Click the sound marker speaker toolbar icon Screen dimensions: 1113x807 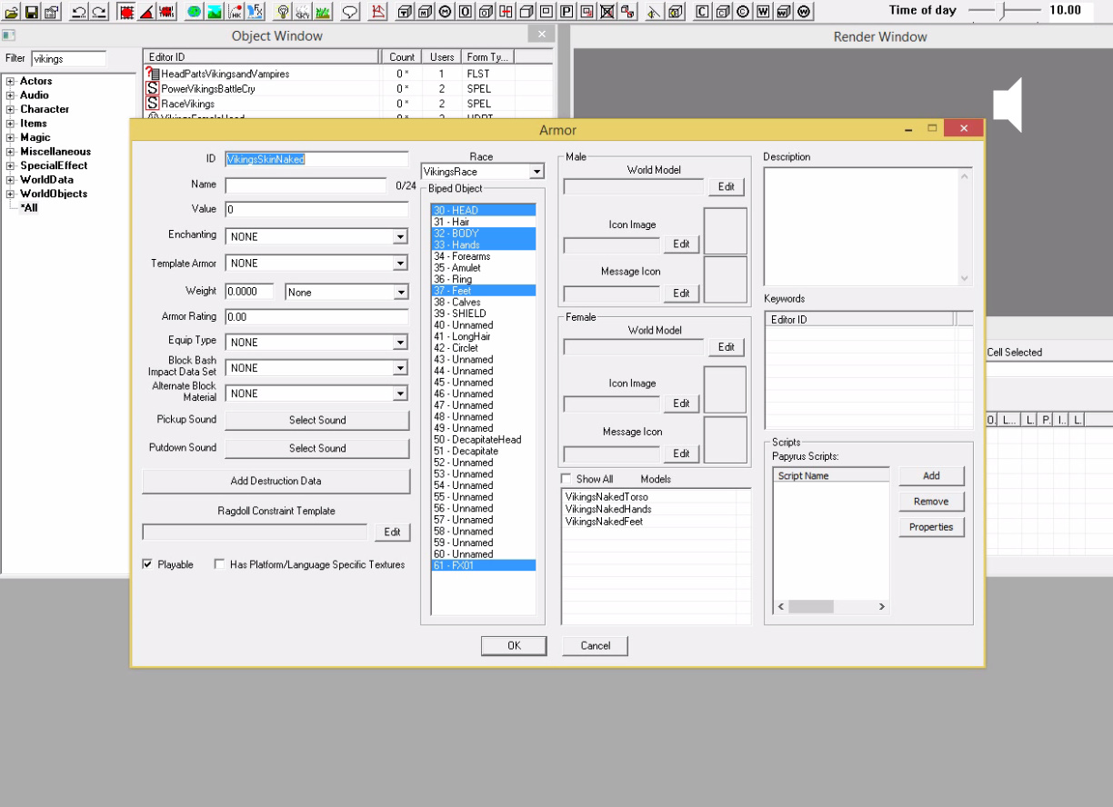tap(654, 12)
